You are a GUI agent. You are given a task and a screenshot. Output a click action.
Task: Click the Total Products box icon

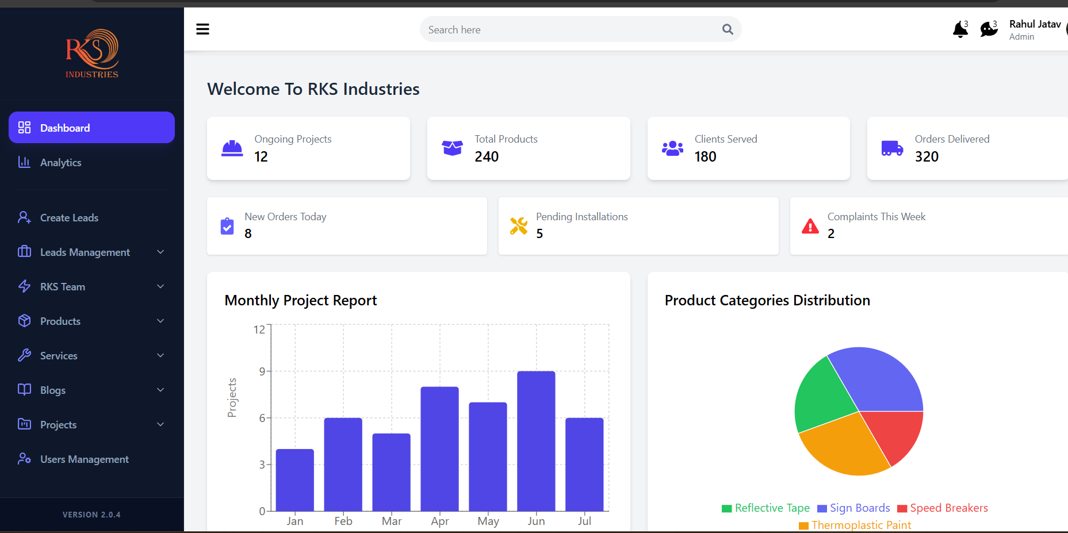coord(452,148)
